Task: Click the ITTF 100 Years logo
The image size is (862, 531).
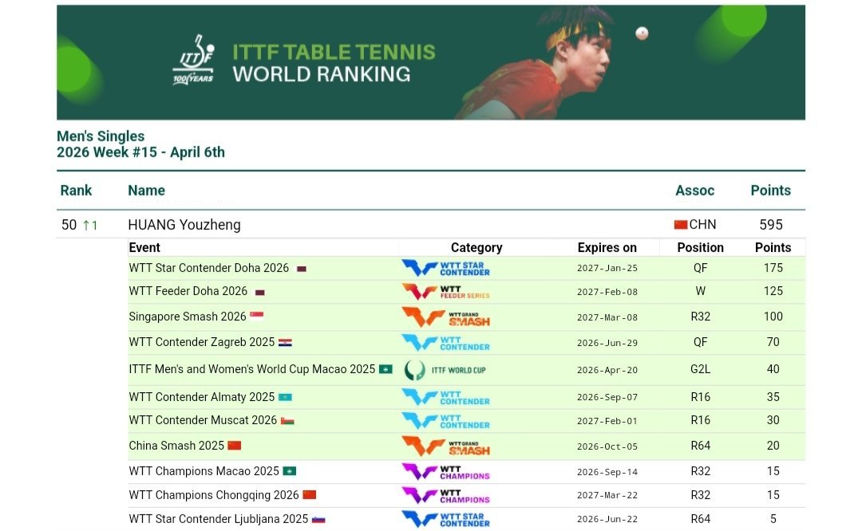Action: click(193, 60)
